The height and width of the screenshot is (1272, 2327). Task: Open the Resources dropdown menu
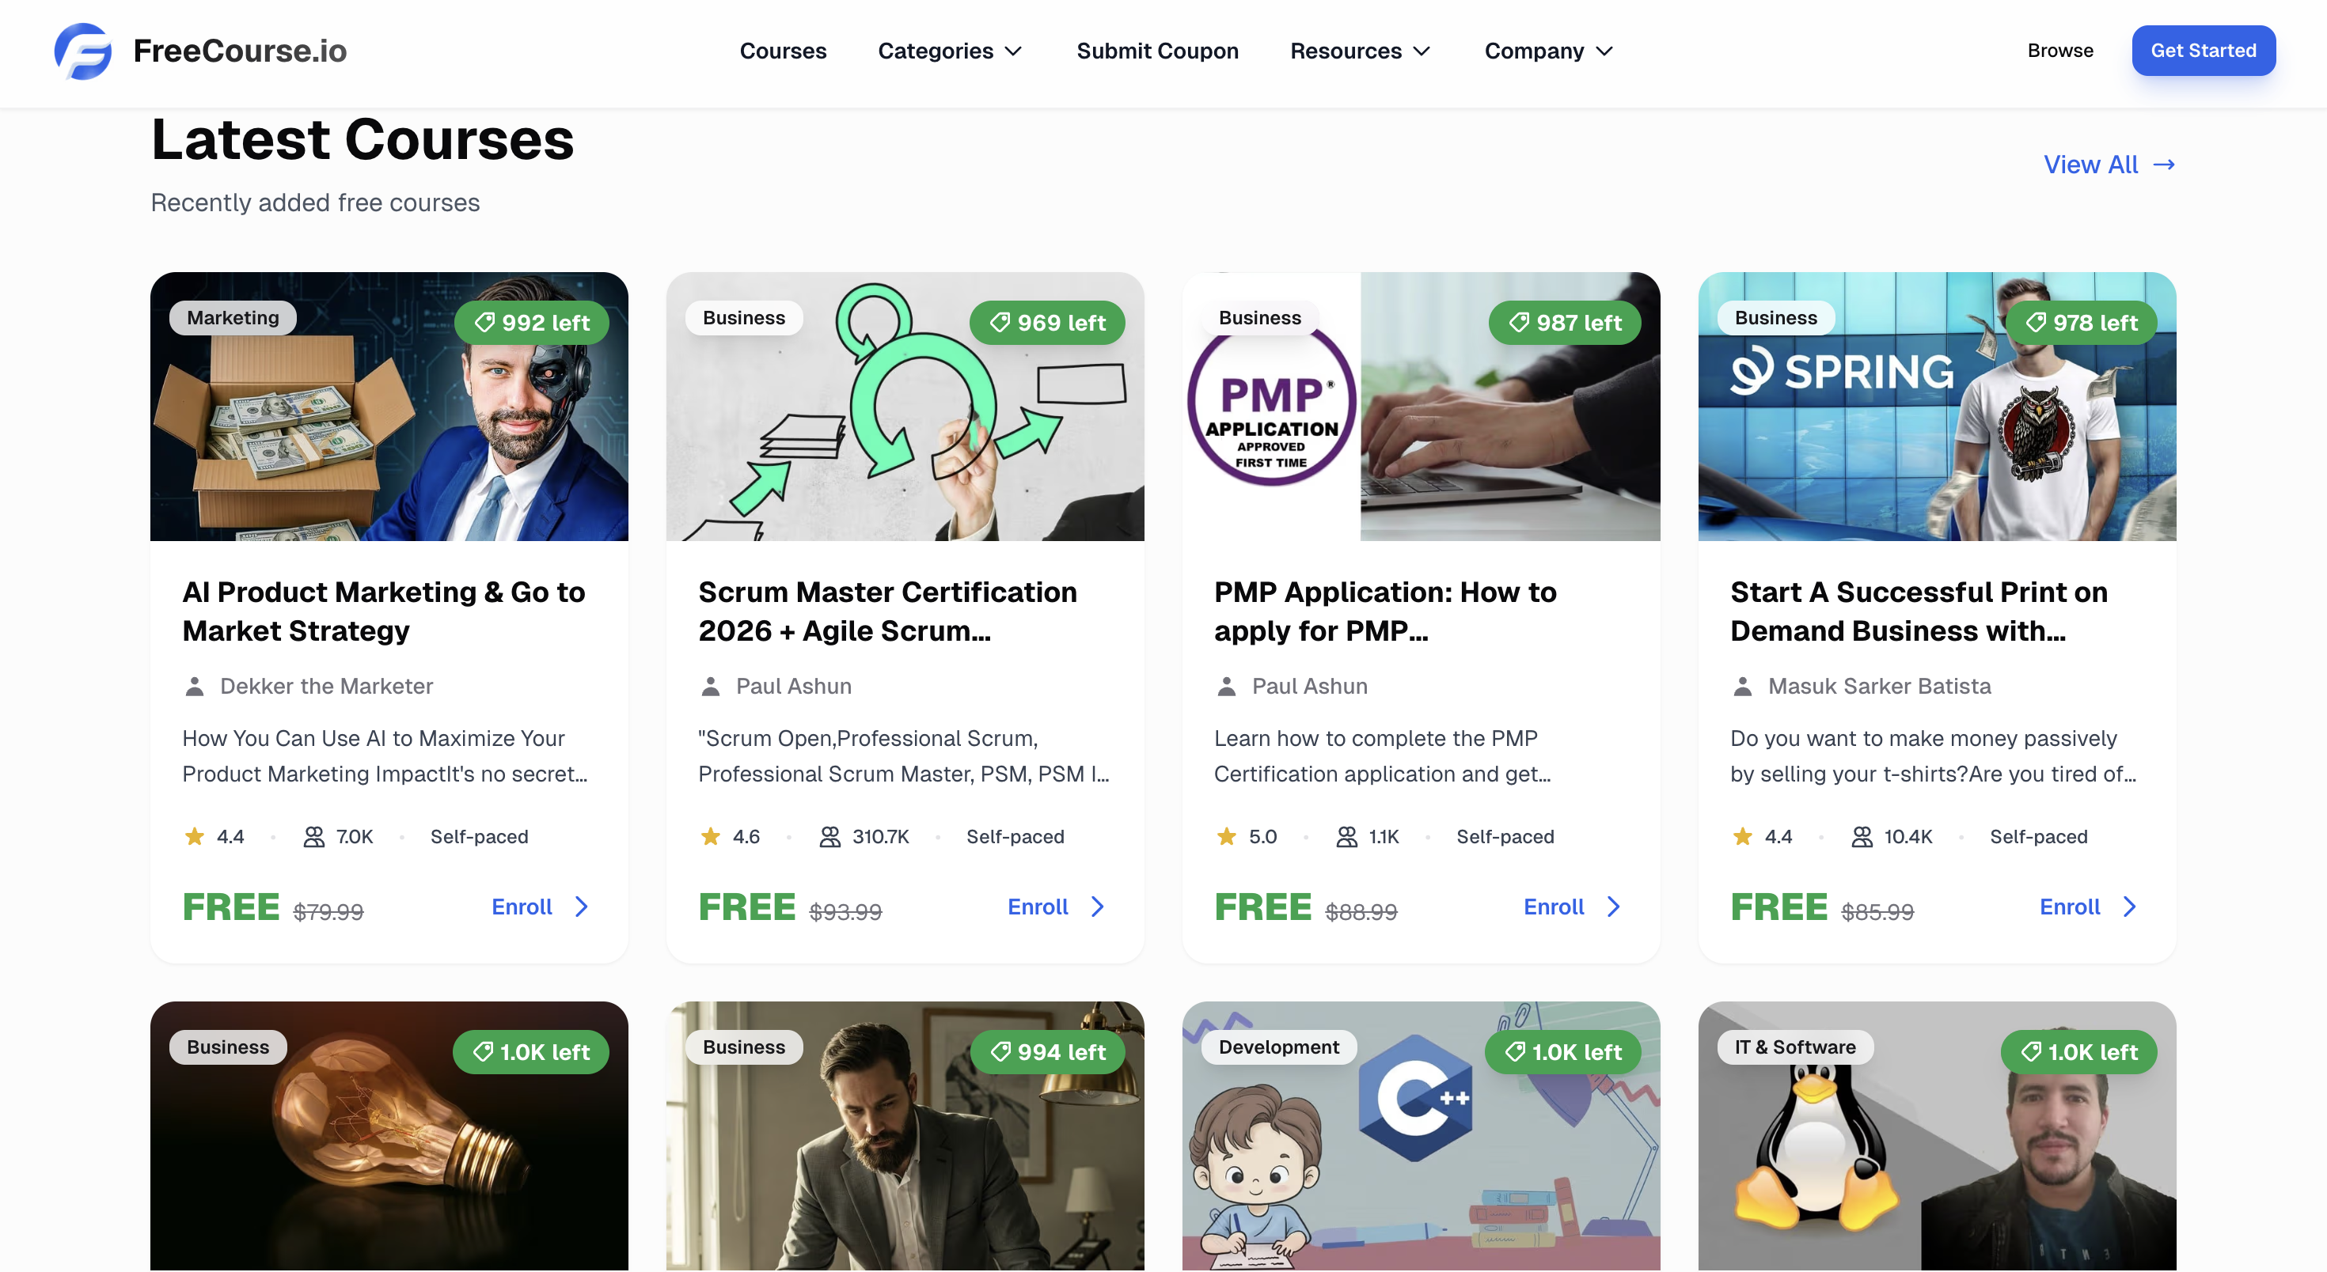click(x=1359, y=51)
